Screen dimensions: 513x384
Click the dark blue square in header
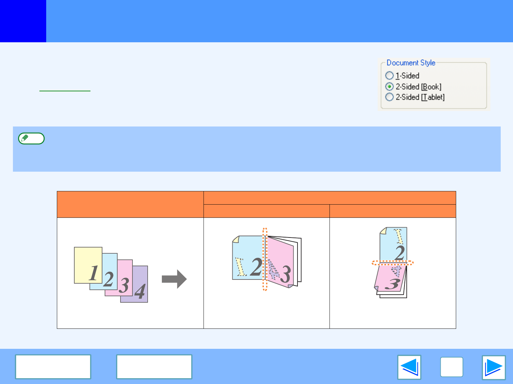23,21
